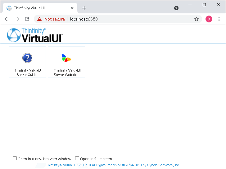The image size is (226, 169).
Task: Maximize the Chrome window
Action: click(204, 5)
